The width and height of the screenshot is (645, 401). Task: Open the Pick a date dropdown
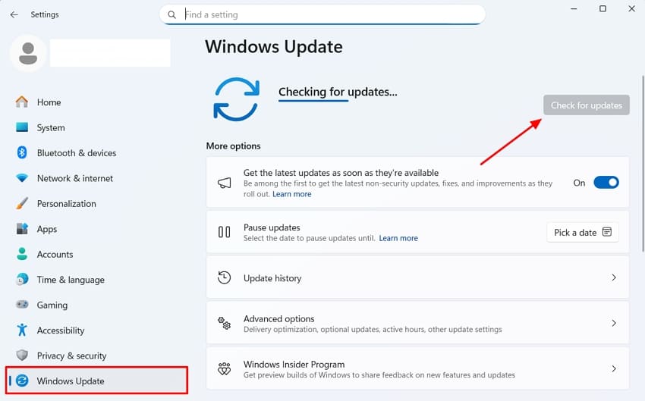pos(583,232)
